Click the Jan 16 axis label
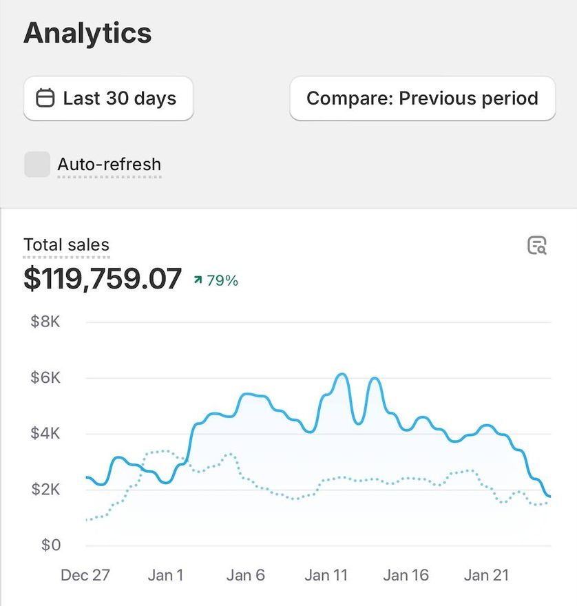Viewport: 577px width, 606px height. (x=406, y=575)
